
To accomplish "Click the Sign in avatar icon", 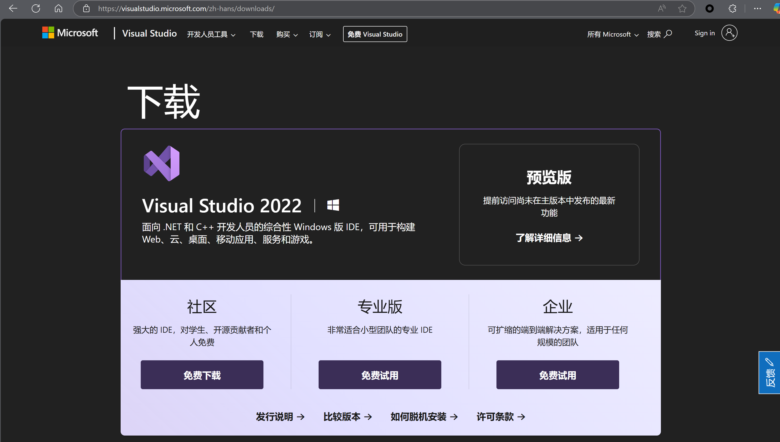I will [729, 33].
